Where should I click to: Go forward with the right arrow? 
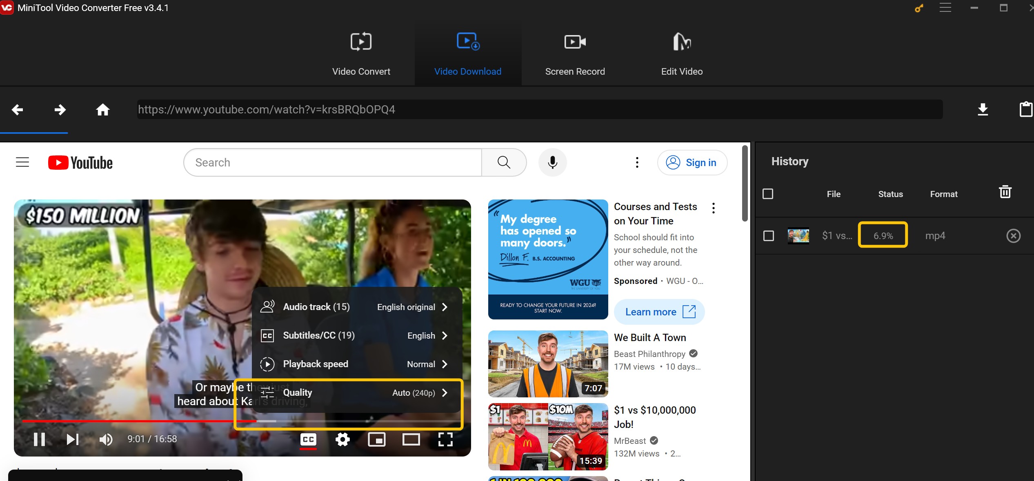point(60,109)
